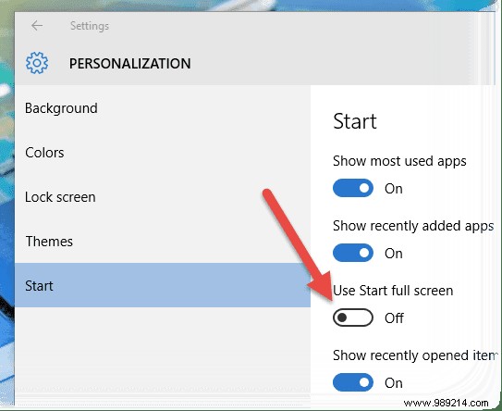Screen dimensions: 502x411
Task: Click the PERSONALIZATION heading
Action: click(x=130, y=64)
